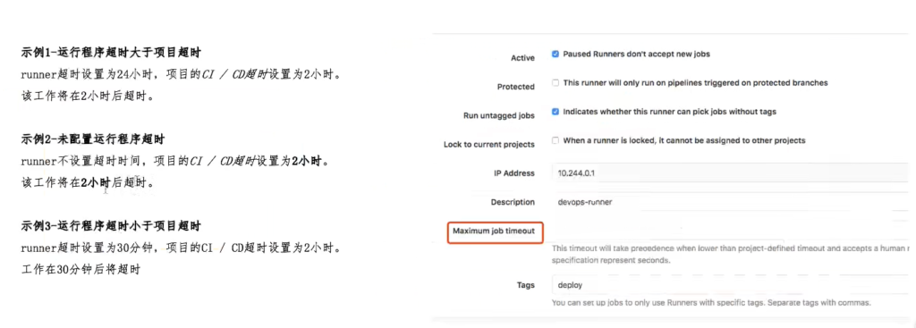
Task: Click the Tags label
Action: coord(526,285)
